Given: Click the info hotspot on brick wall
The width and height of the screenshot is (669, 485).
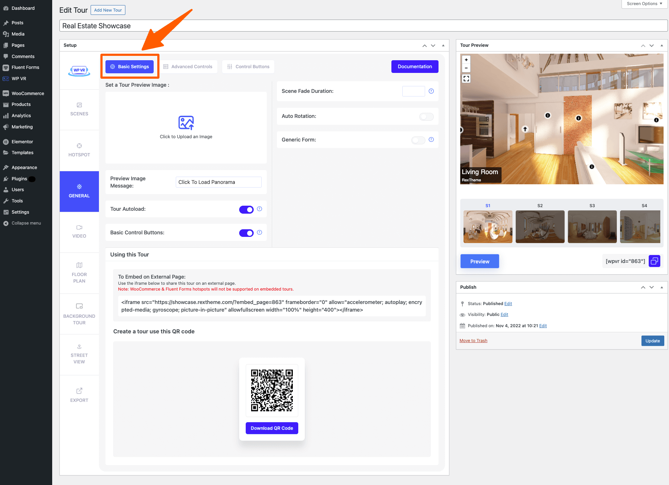Looking at the screenshot, I should pyautogui.click(x=579, y=118).
